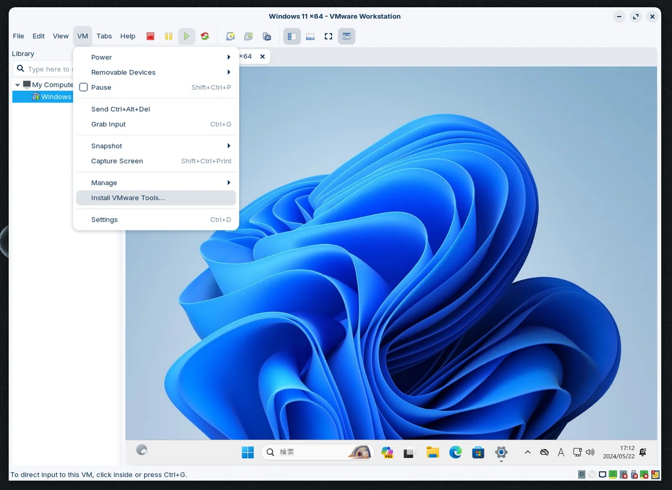Select Send Ctrl+Alt+Del menu entry
This screenshot has height=490, width=672.
click(x=156, y=109)
